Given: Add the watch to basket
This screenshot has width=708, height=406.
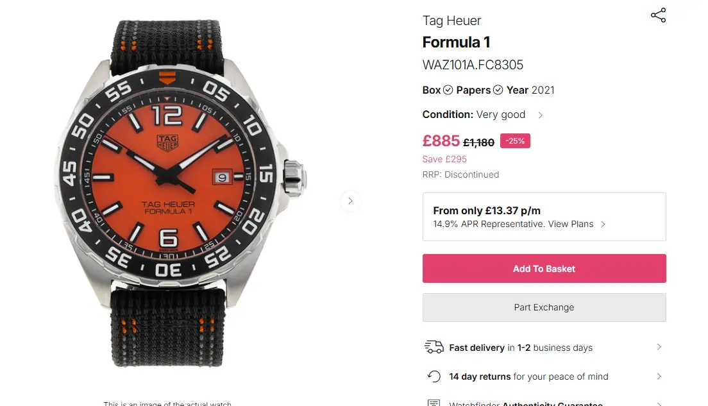Looking at the screenshot, I should pos(544,269).
